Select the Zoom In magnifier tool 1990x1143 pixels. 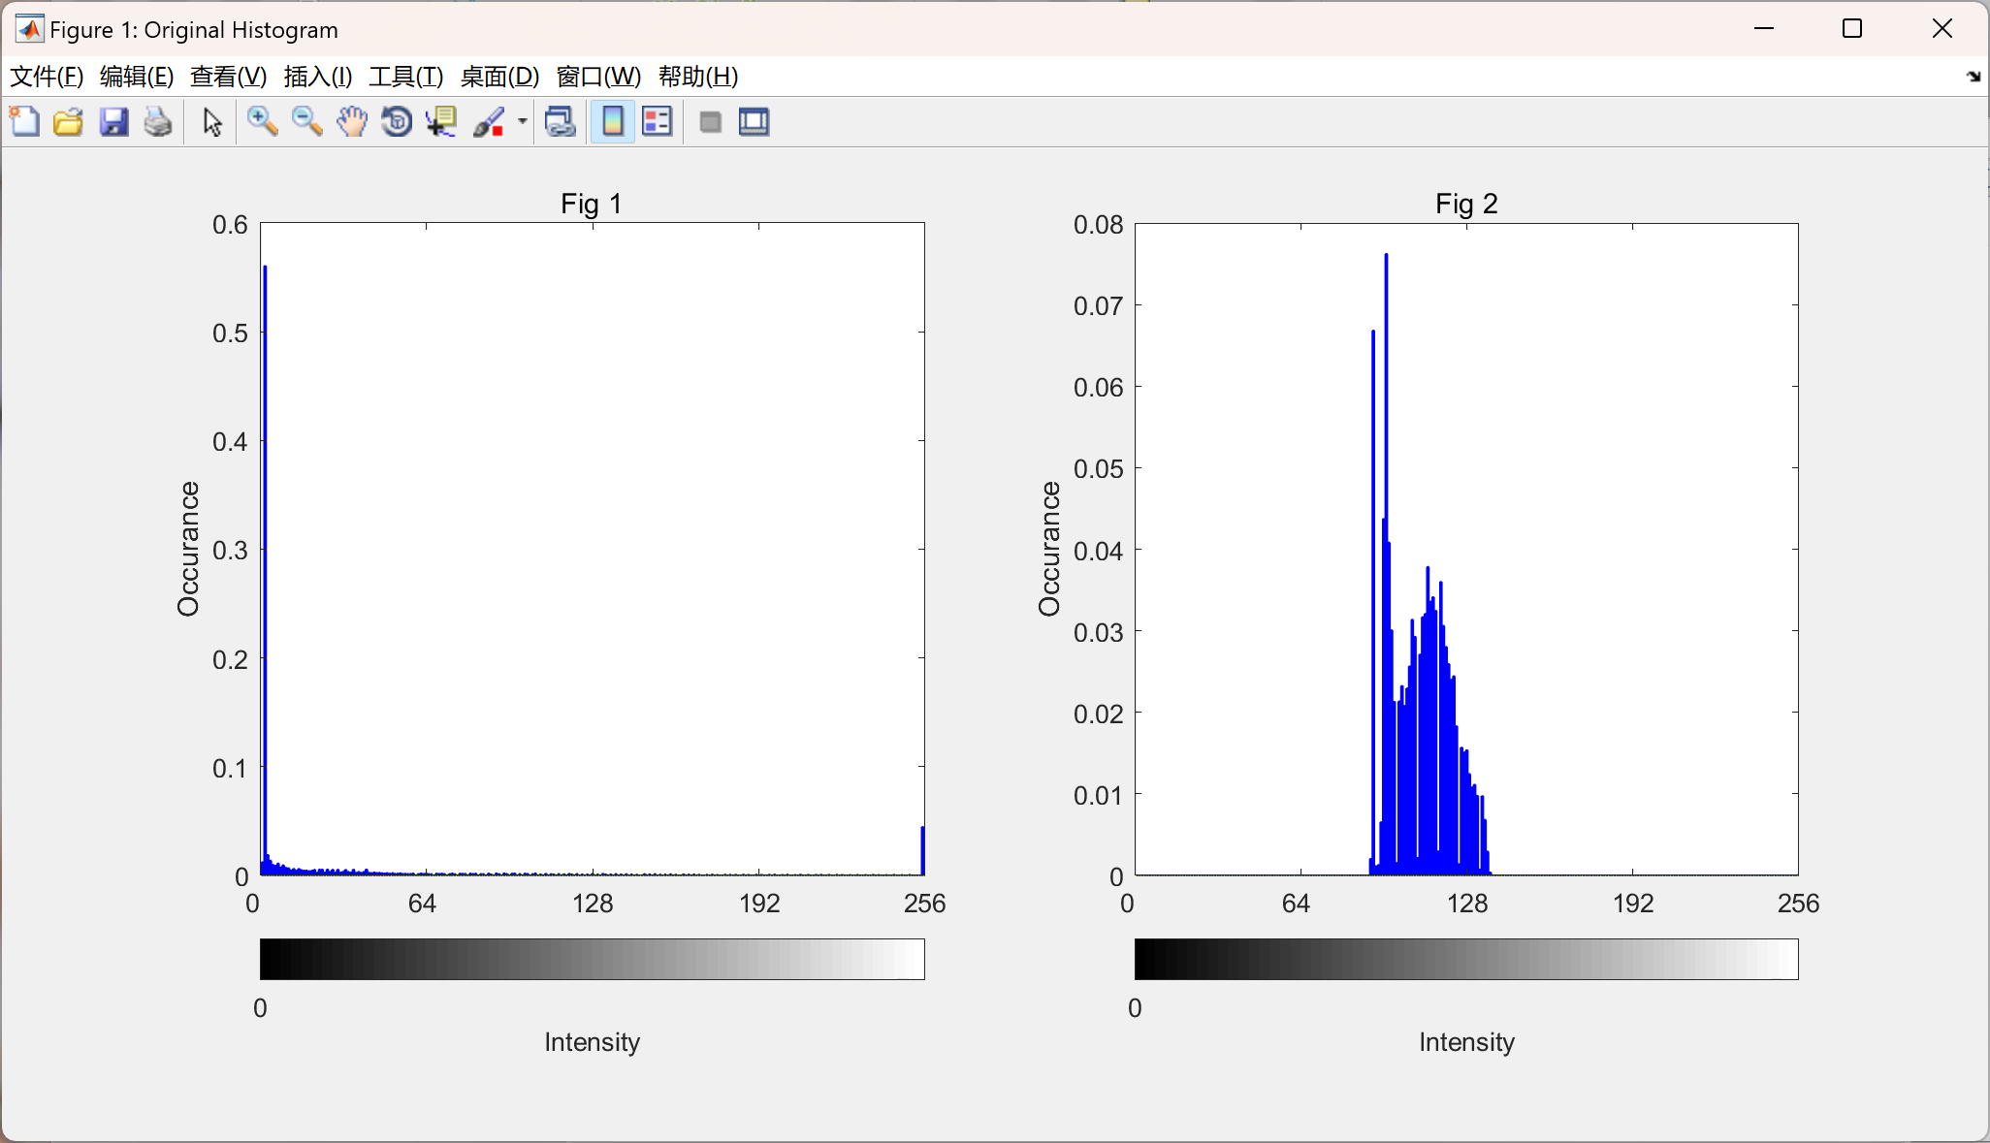pyautogui.click(x=262, y=122)
